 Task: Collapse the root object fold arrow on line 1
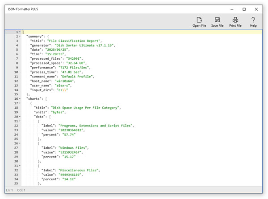click(20, 32)
